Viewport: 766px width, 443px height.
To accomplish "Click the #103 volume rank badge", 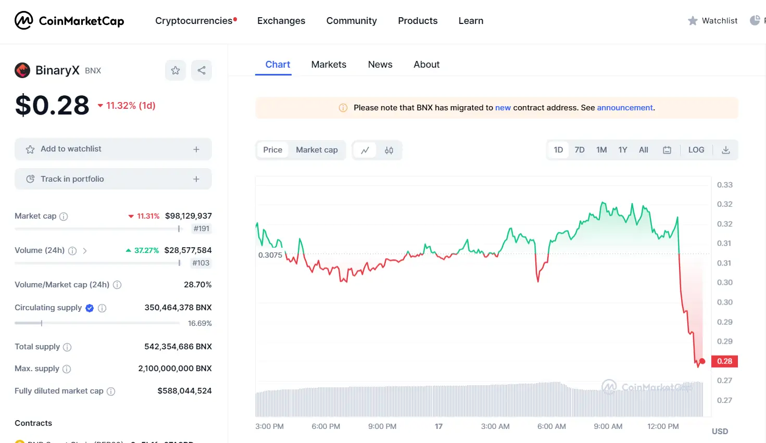I will [201, 263].
